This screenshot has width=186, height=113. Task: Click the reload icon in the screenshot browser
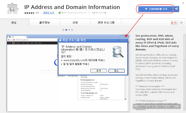(14, 40)
